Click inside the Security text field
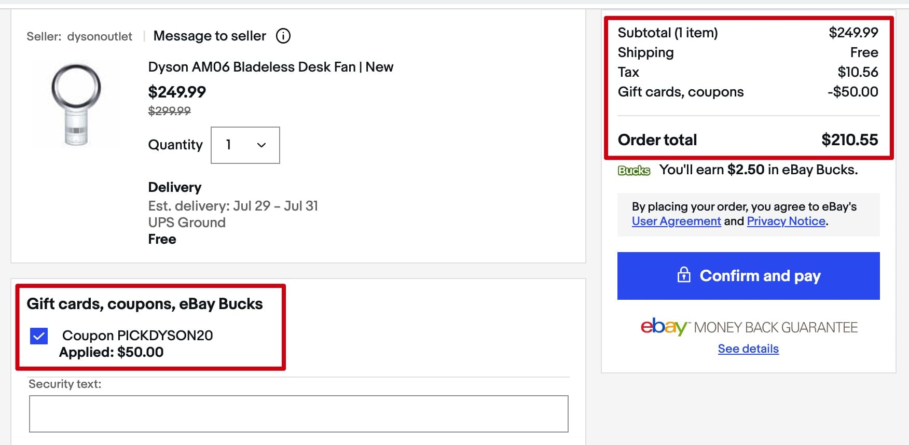 (298, 413)
